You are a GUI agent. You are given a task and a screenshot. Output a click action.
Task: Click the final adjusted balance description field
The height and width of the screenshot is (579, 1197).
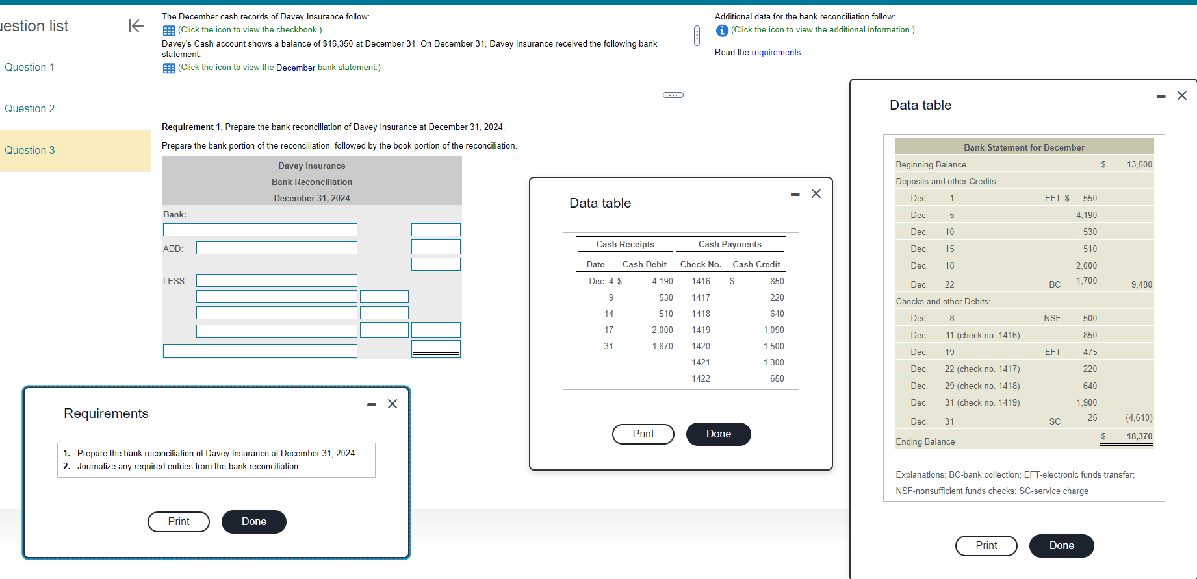260,351
